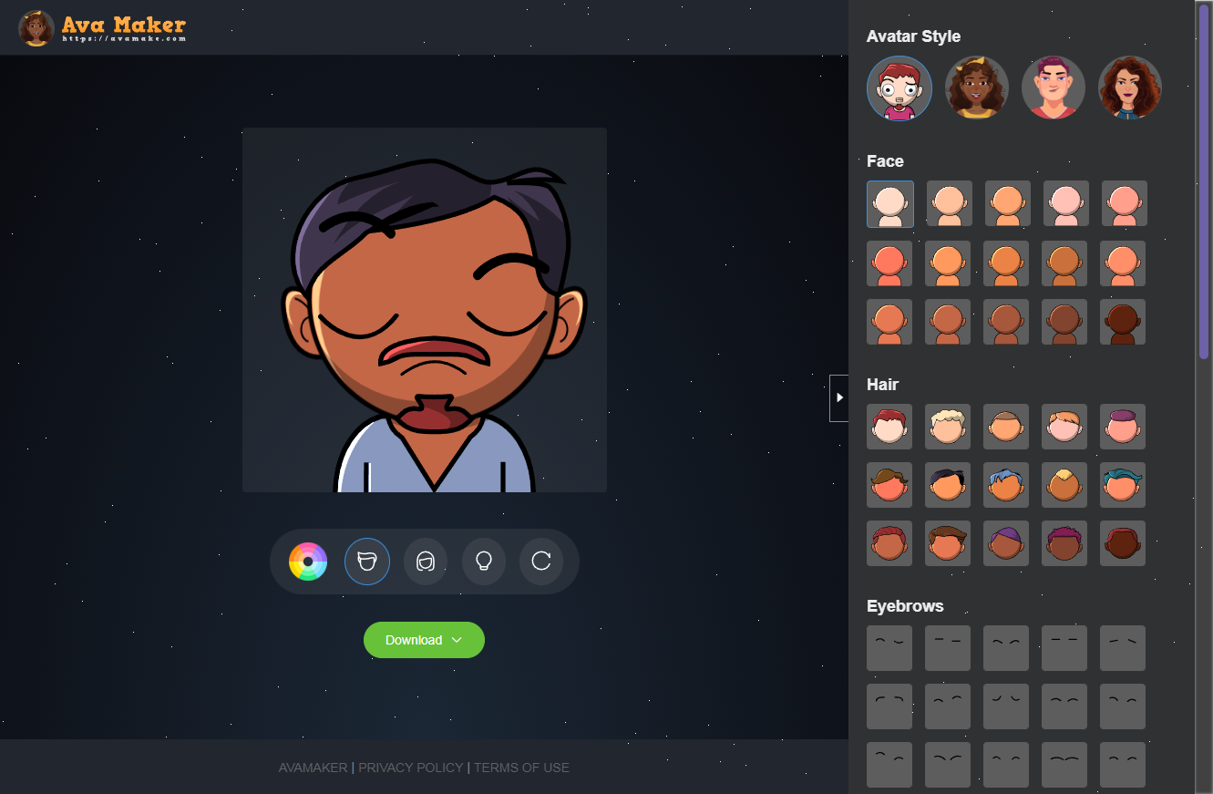Pick the brown wavy hairstyle
The height and width of the screenshot is (794, 1213).
click(889, 485)
